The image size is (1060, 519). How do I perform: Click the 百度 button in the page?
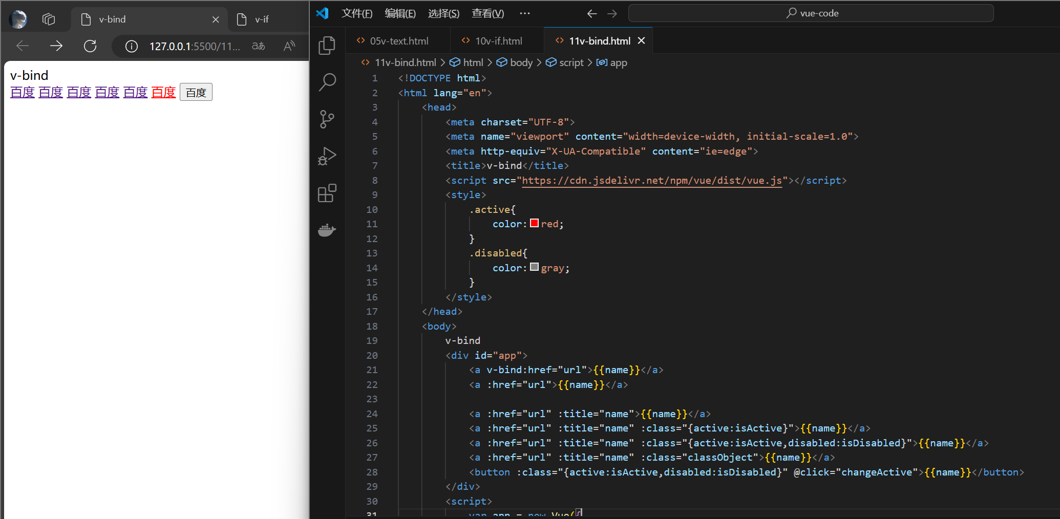196,93
